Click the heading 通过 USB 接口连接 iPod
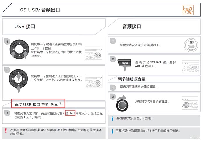 click(x=38, y=104)
